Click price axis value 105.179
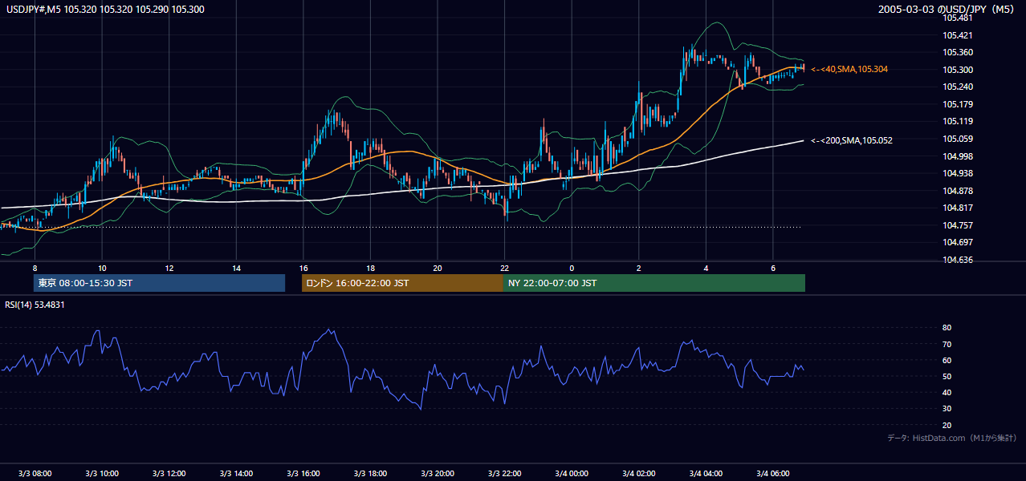The width and height of the screenshot is (1026, 481). 958,104
